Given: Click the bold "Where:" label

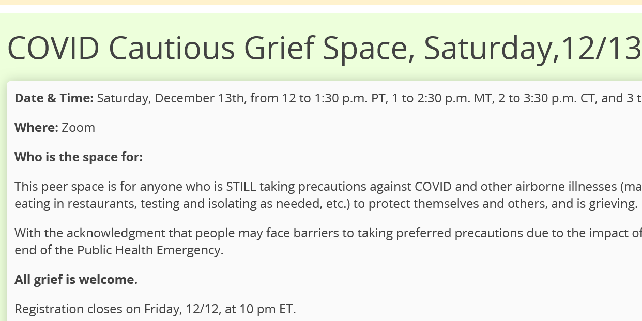Looking at the screenshot, I should pos(36,128).
